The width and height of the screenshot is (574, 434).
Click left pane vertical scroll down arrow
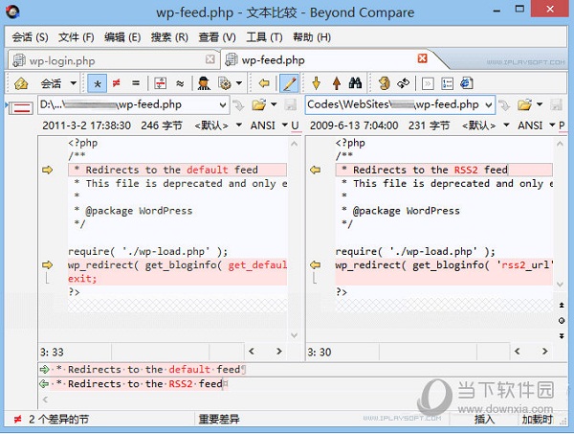[294, 335]
